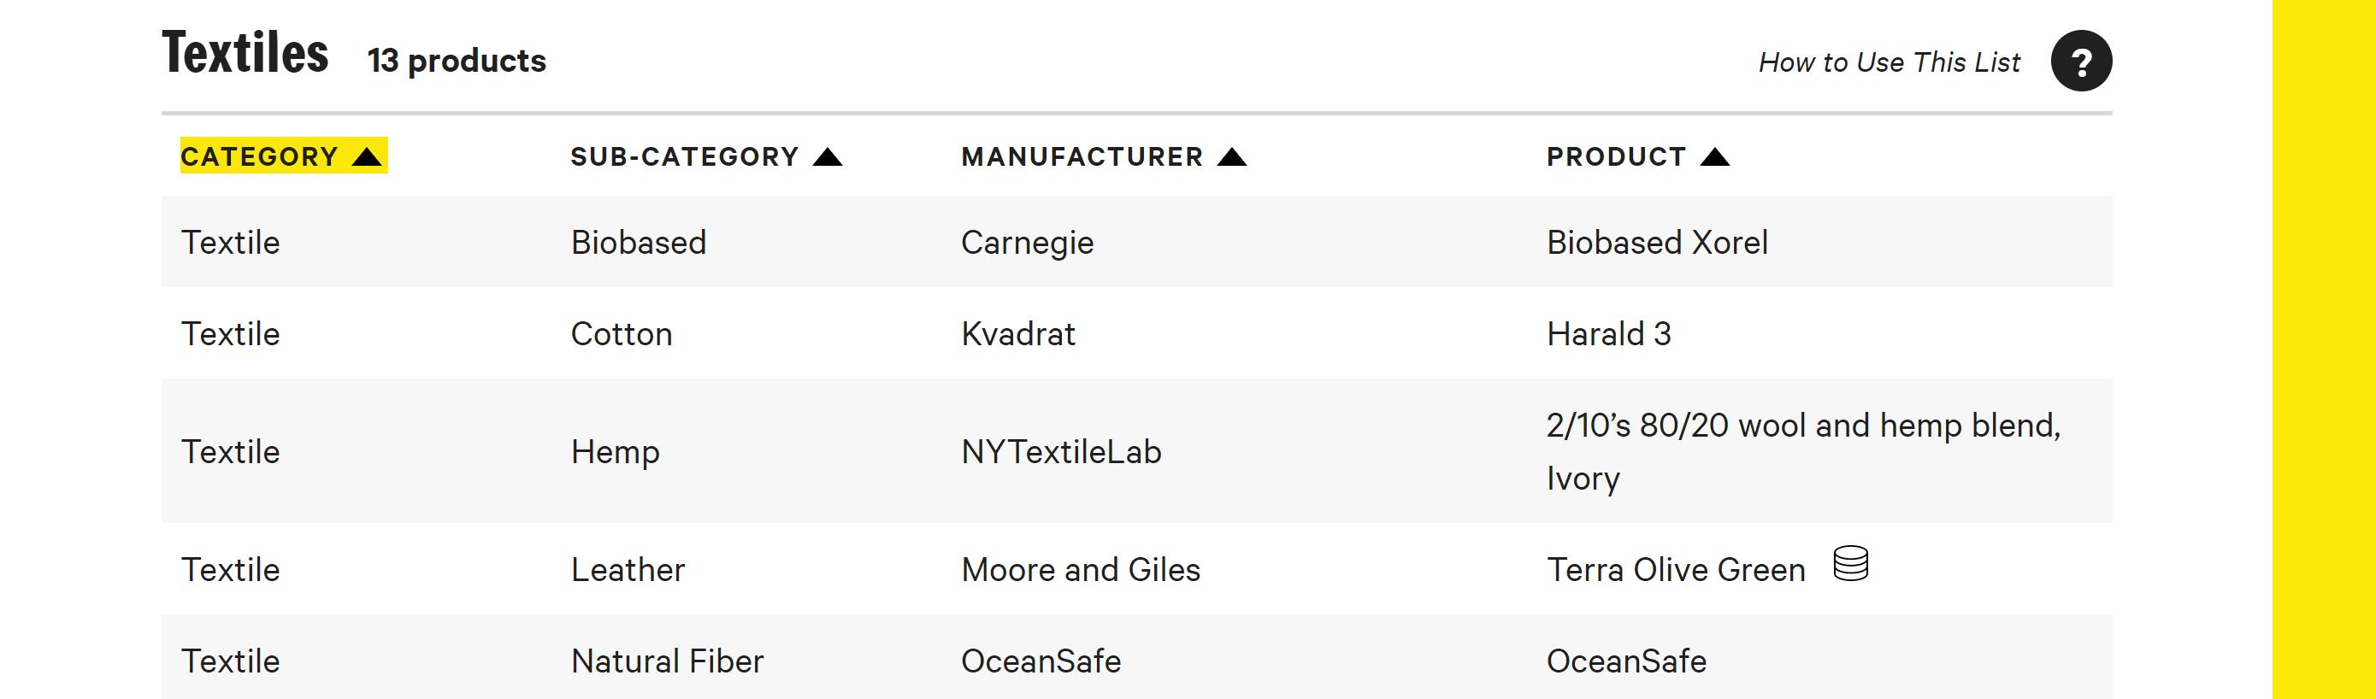The height and width of the screenshot is (699, 2376).
Task: Click the Natural Fiber sub-category cell
Action: coord(667,661)
